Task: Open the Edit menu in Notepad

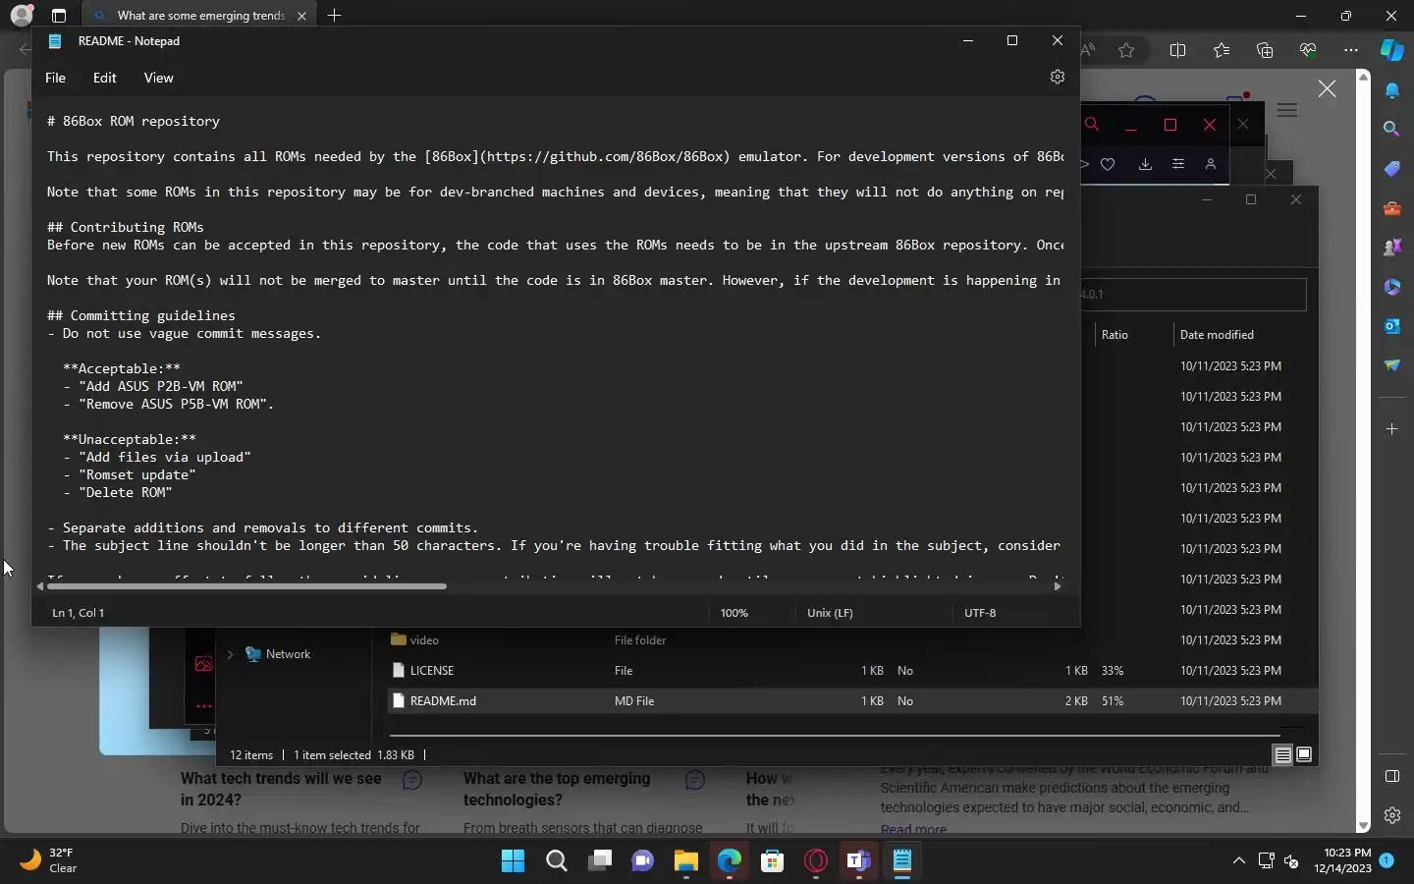Action: [x=105, y=78]
